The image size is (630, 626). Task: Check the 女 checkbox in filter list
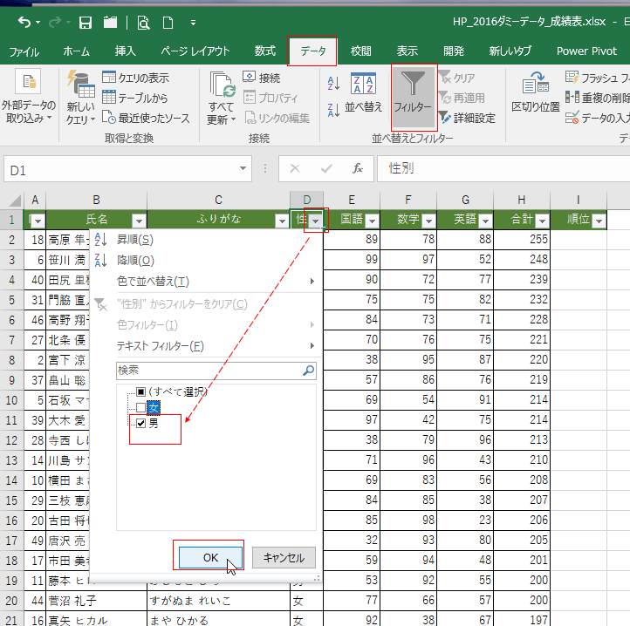(140, 407)
